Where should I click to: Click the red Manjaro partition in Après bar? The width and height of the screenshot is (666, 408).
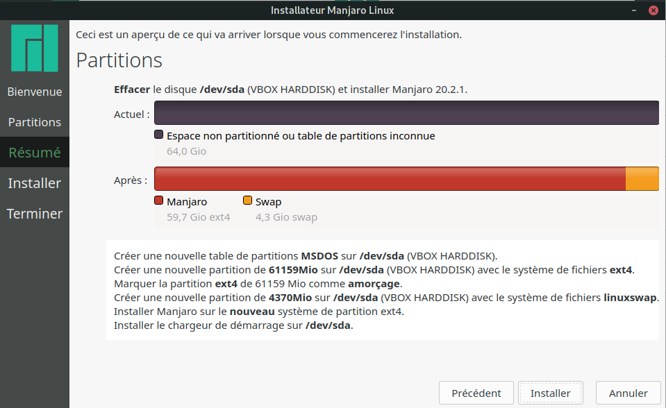[390, 179]
